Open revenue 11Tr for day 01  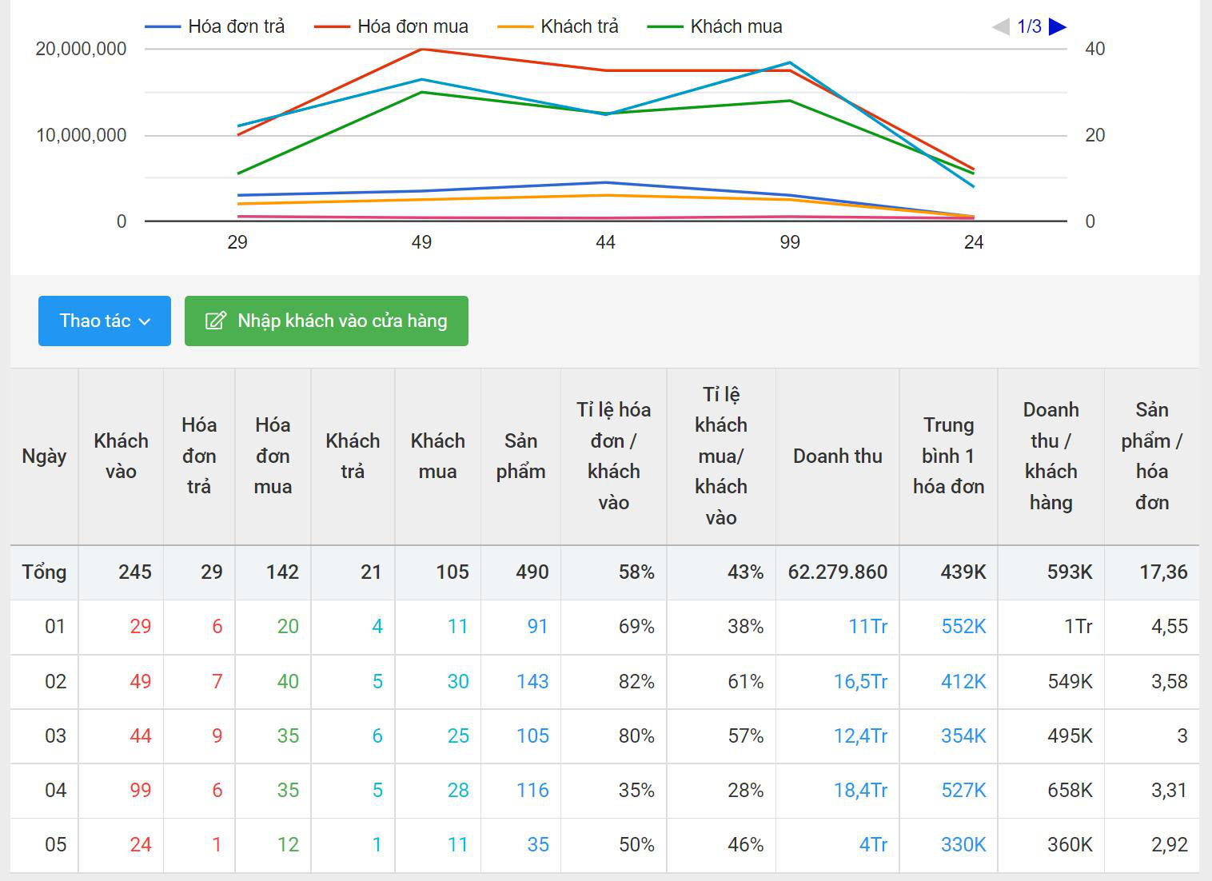(x=868, y=627)
